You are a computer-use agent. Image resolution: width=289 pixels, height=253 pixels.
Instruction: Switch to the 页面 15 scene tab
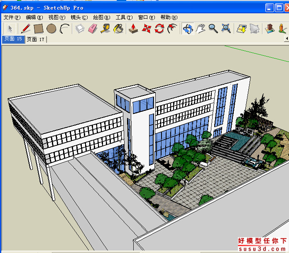click(13, 39)
